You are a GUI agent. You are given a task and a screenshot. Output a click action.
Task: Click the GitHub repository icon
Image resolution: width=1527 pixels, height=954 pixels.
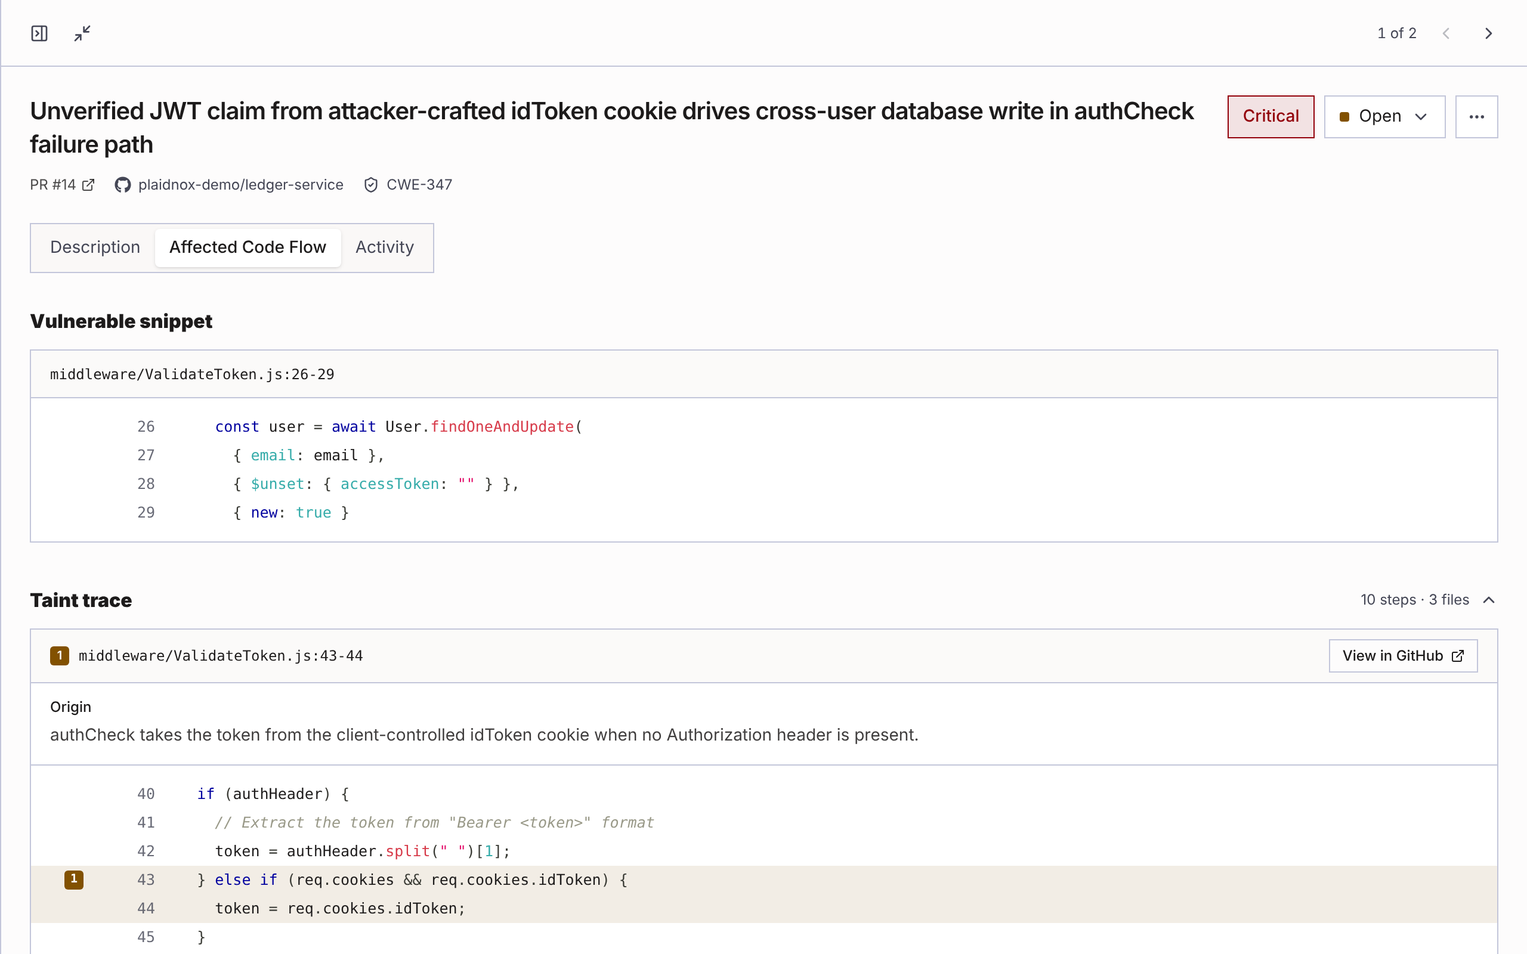[x=122, y=185]
